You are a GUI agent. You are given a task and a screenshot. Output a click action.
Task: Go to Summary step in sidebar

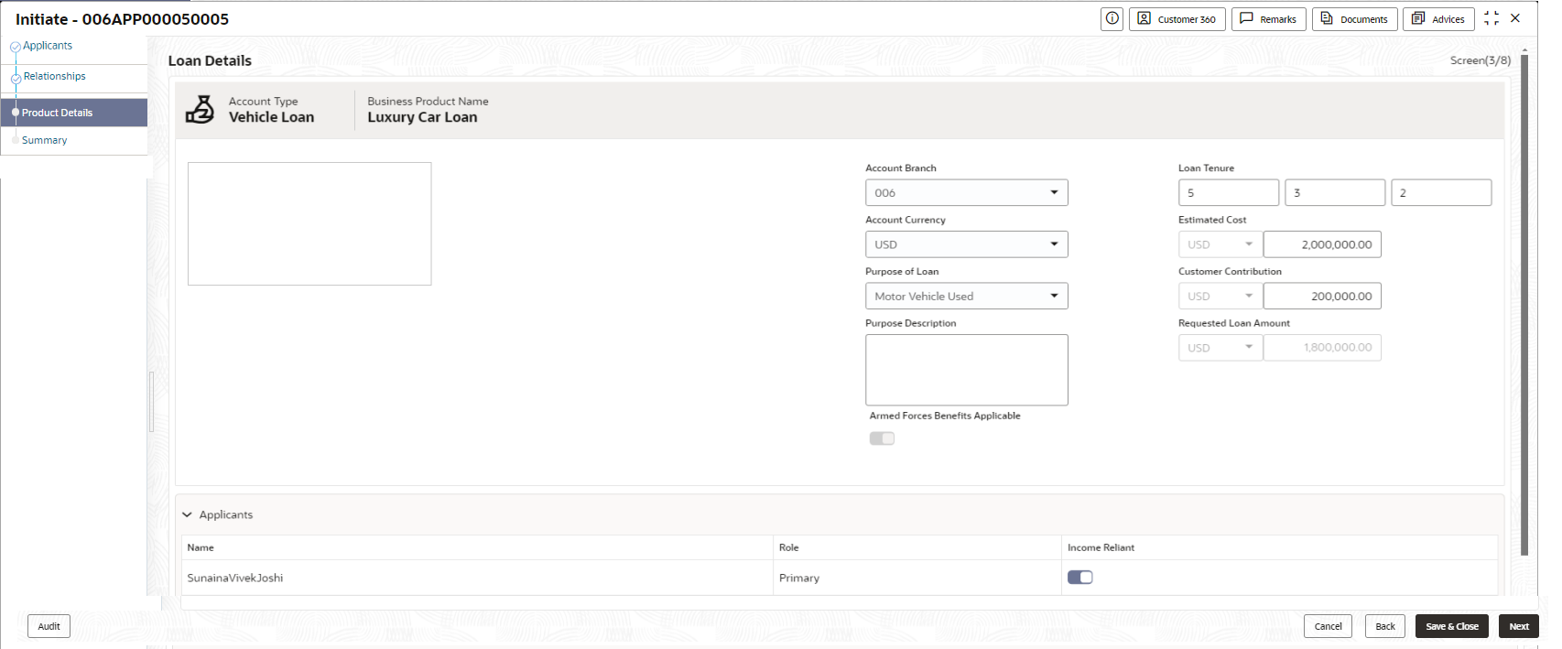click(x=44, y=140)
